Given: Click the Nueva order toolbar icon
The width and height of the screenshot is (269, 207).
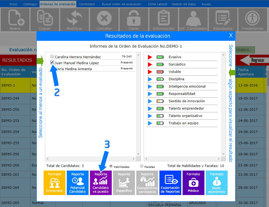Looking at the screenshot, I should coord(15,20).
